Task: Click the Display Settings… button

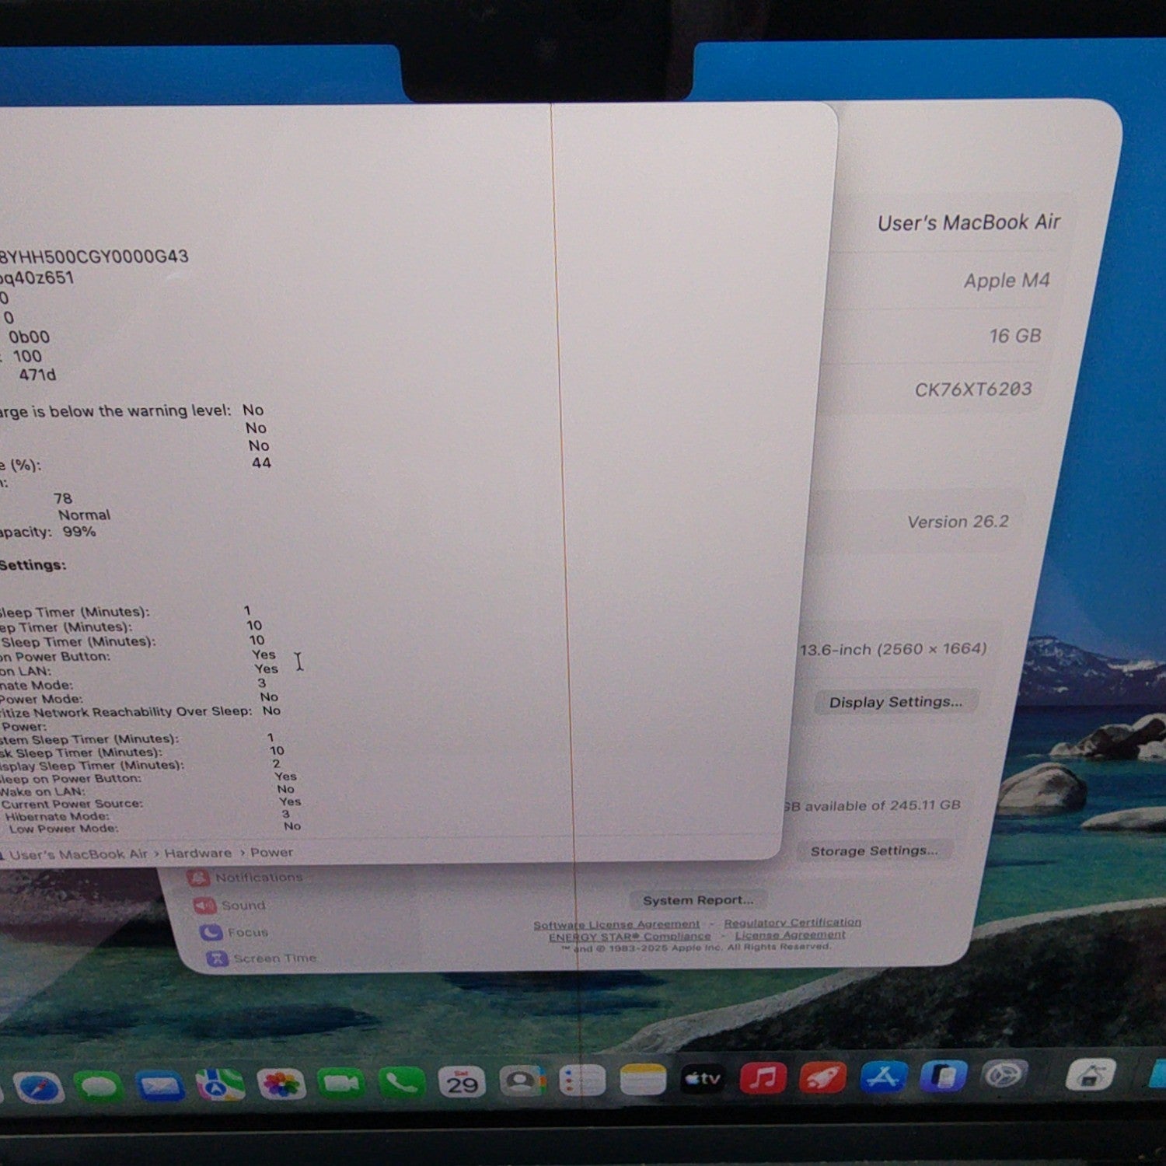Action: pos(895,702)
